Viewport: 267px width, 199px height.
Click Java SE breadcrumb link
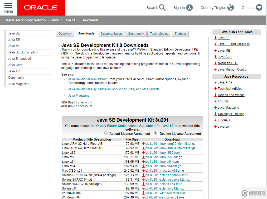(x=70, y=20)
